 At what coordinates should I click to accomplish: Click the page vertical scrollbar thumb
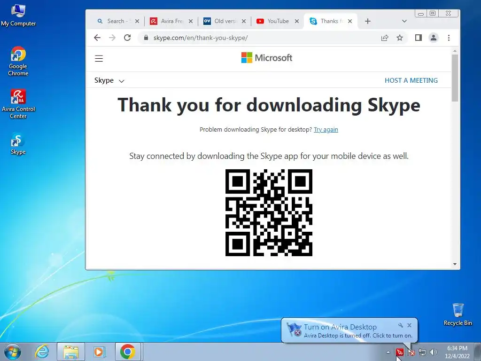(455, 78)
